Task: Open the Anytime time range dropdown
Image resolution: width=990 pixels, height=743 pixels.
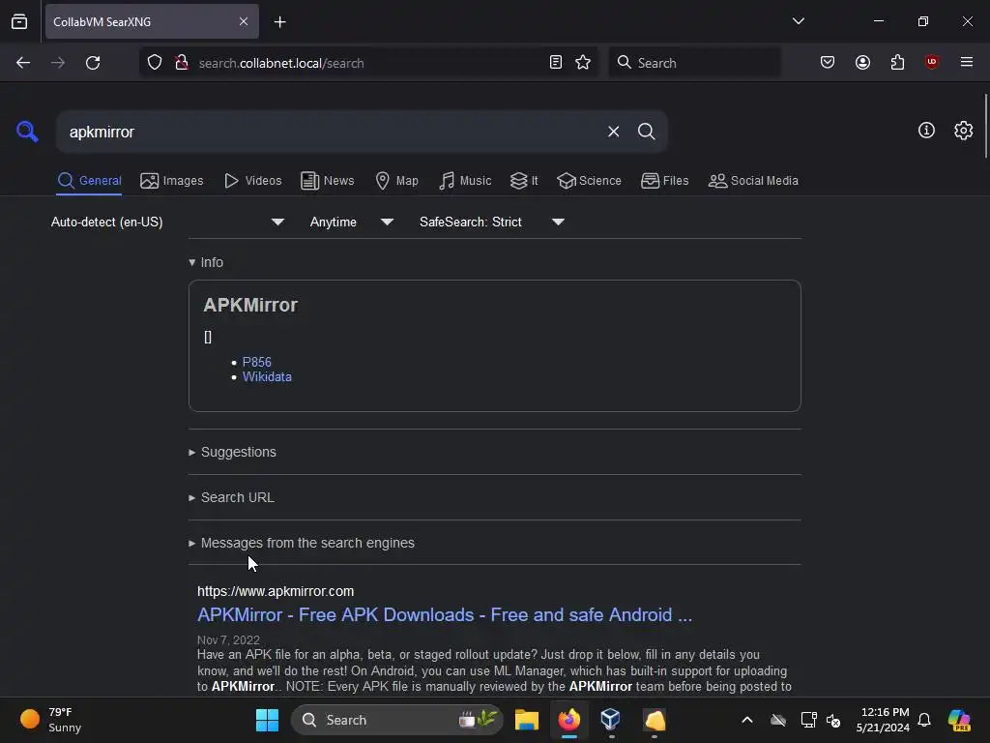Action: click(x=351, y=222)
